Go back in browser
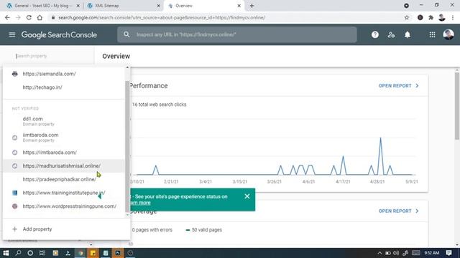The height and width of the screenshot is (258, 460). pos(7,17)
